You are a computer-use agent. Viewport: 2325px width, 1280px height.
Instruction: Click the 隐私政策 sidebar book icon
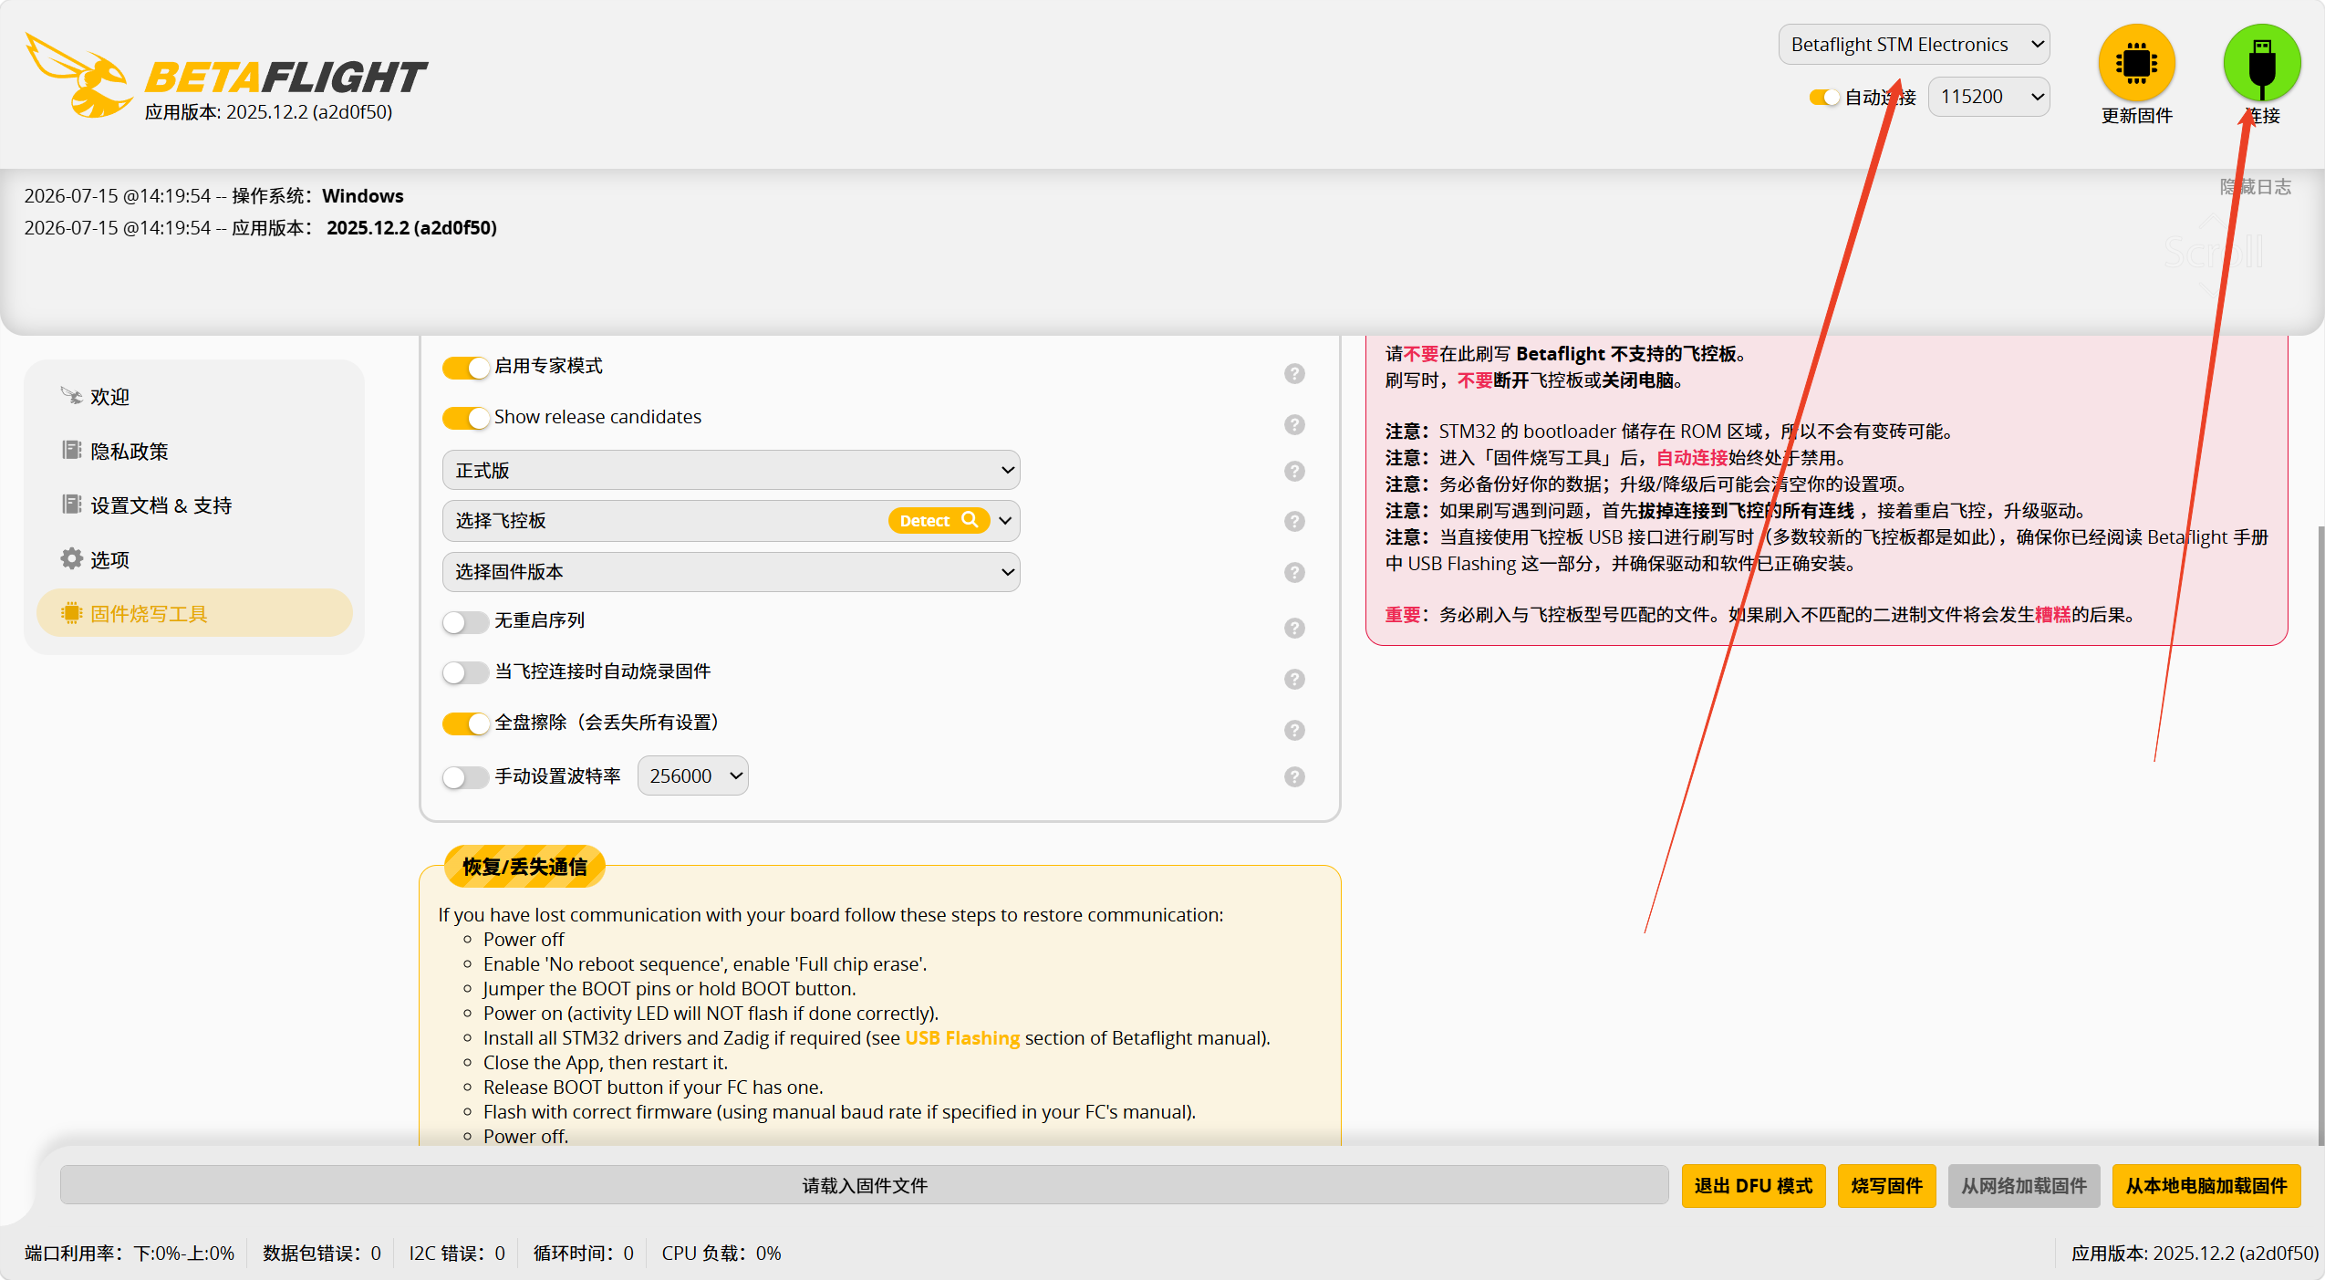click(71, 450)
